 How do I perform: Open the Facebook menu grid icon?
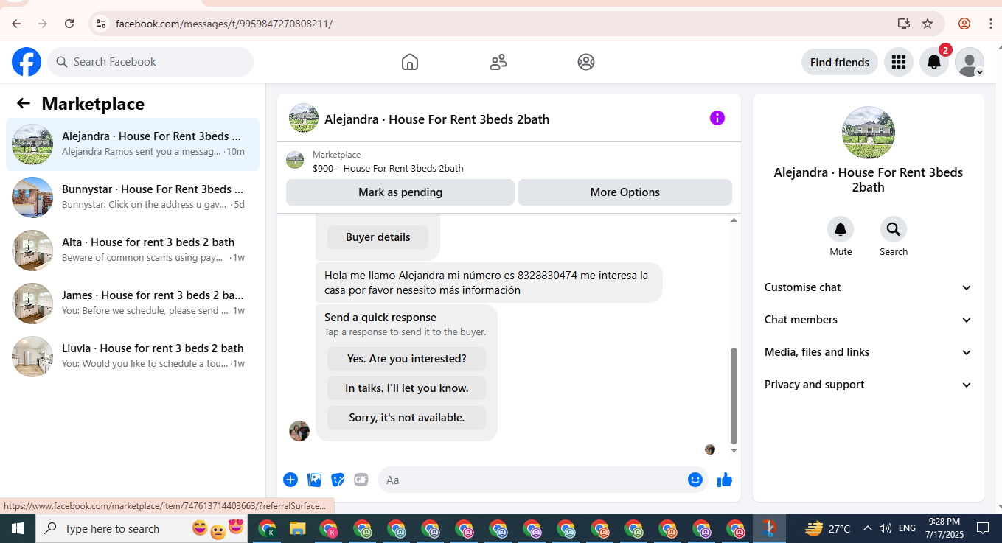(x=898, y=62)
